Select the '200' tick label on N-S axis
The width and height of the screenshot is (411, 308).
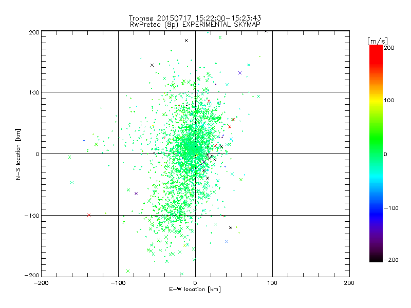click(x=34, y=32)
